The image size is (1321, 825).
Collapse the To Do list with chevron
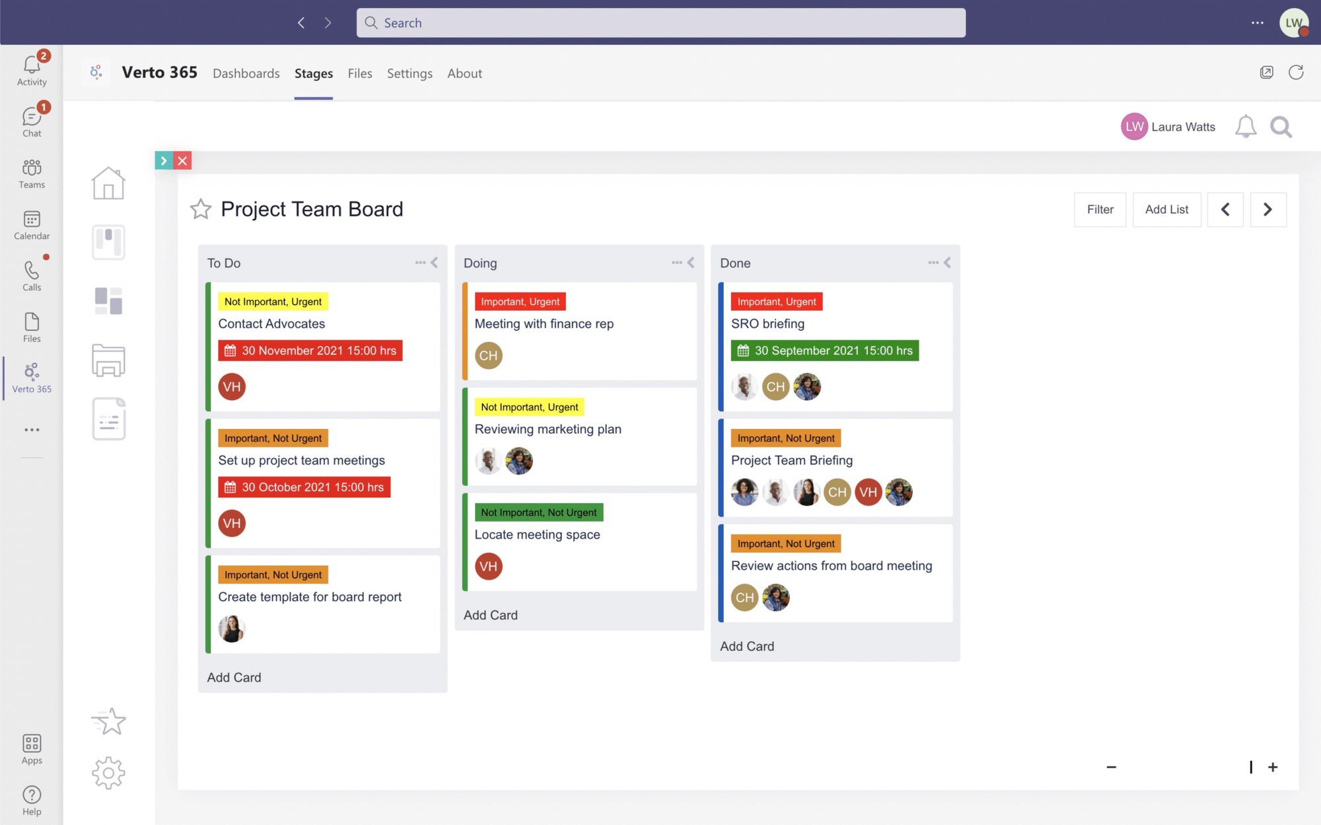[435, 263]
